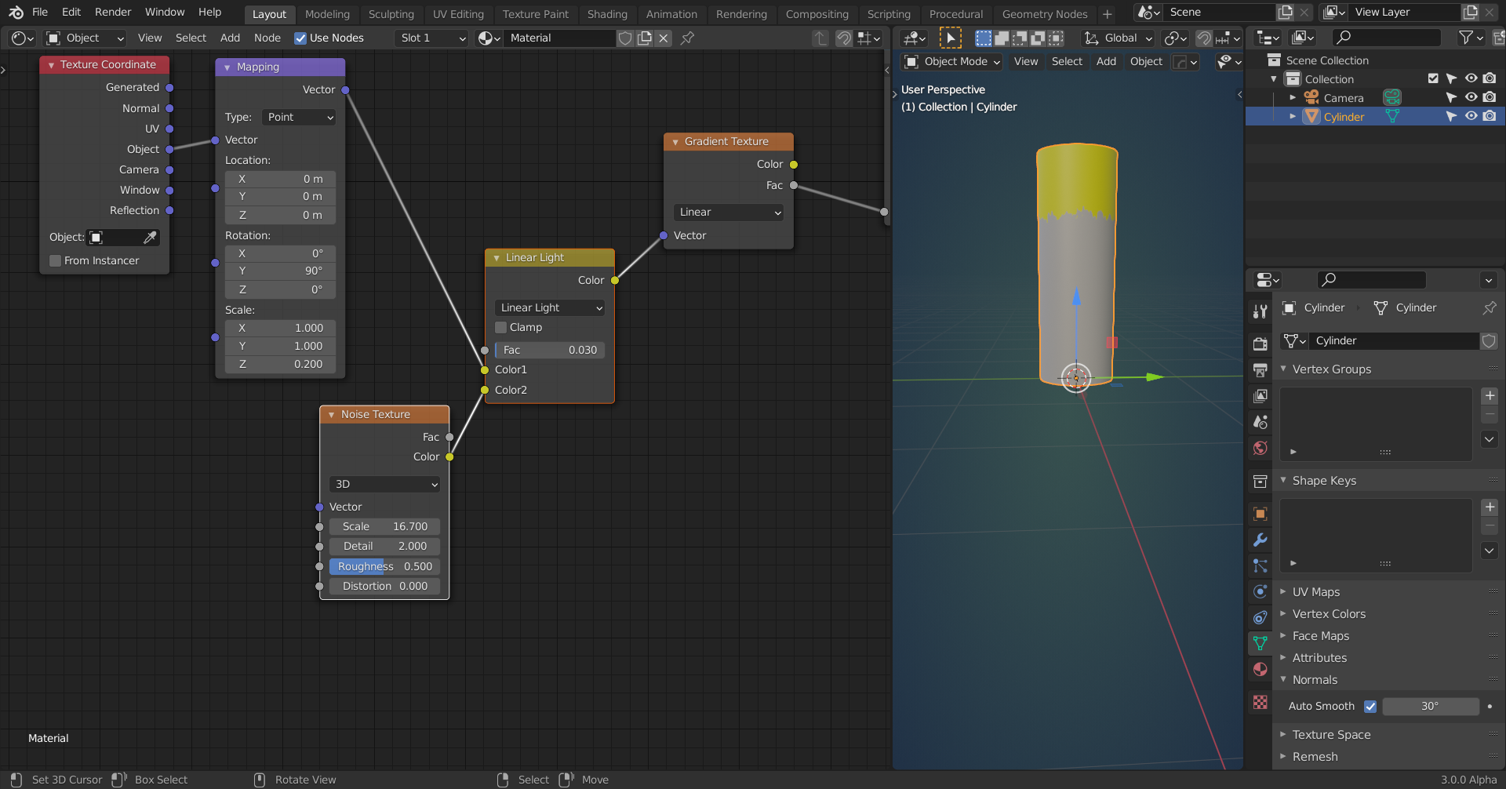Open View Layer properties tab
This screenshot has height=789, width=1506.
(1260, 396)
